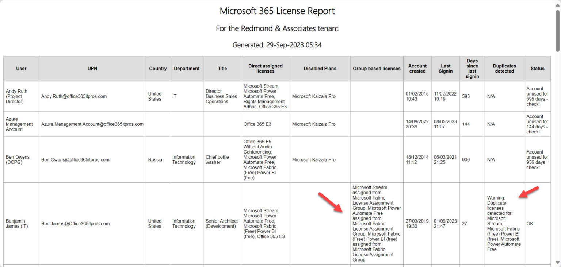
Task: Click the Microsoft 365 License Report title
Action: pyautogui.click(x=277, y=11)
